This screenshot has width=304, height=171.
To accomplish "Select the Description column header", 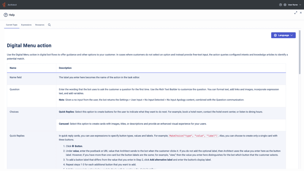I will pos(65,68).
